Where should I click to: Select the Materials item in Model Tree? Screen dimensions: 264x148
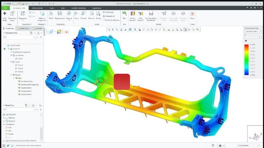coord(10,118)
